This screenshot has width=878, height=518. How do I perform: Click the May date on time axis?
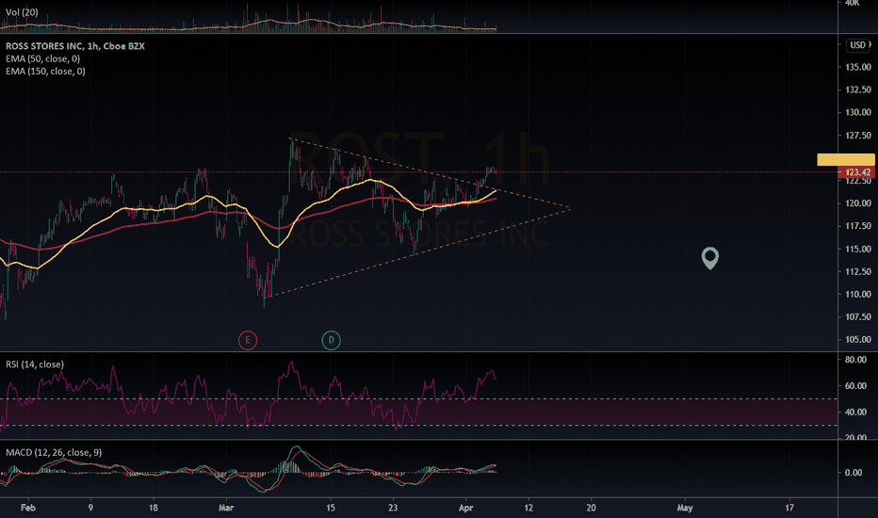(x=685, y=508)
